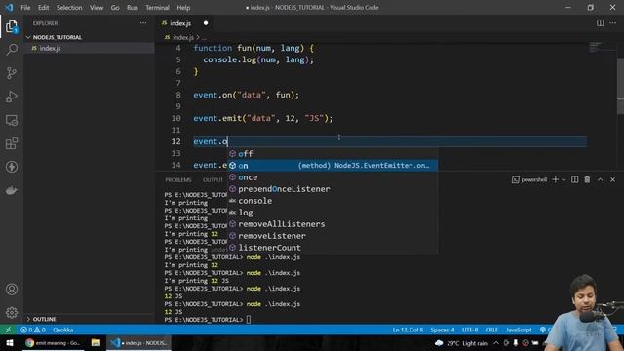Screen dimensions: 624x351
Task: Close the terminal panel
Action: (613, 179)
